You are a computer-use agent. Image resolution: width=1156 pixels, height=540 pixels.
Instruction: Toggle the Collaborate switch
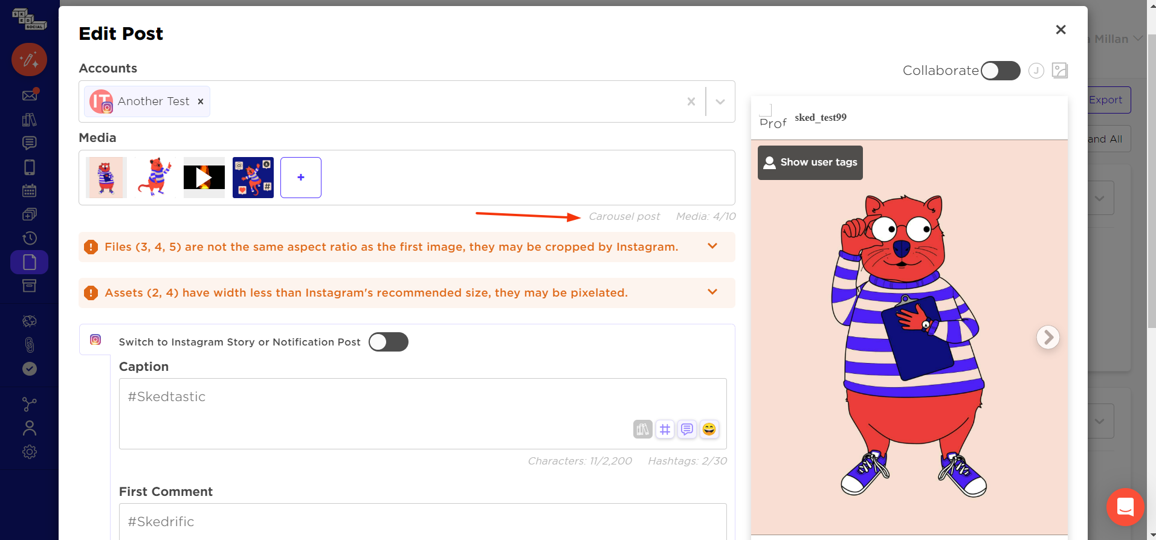click(1000, 71)
